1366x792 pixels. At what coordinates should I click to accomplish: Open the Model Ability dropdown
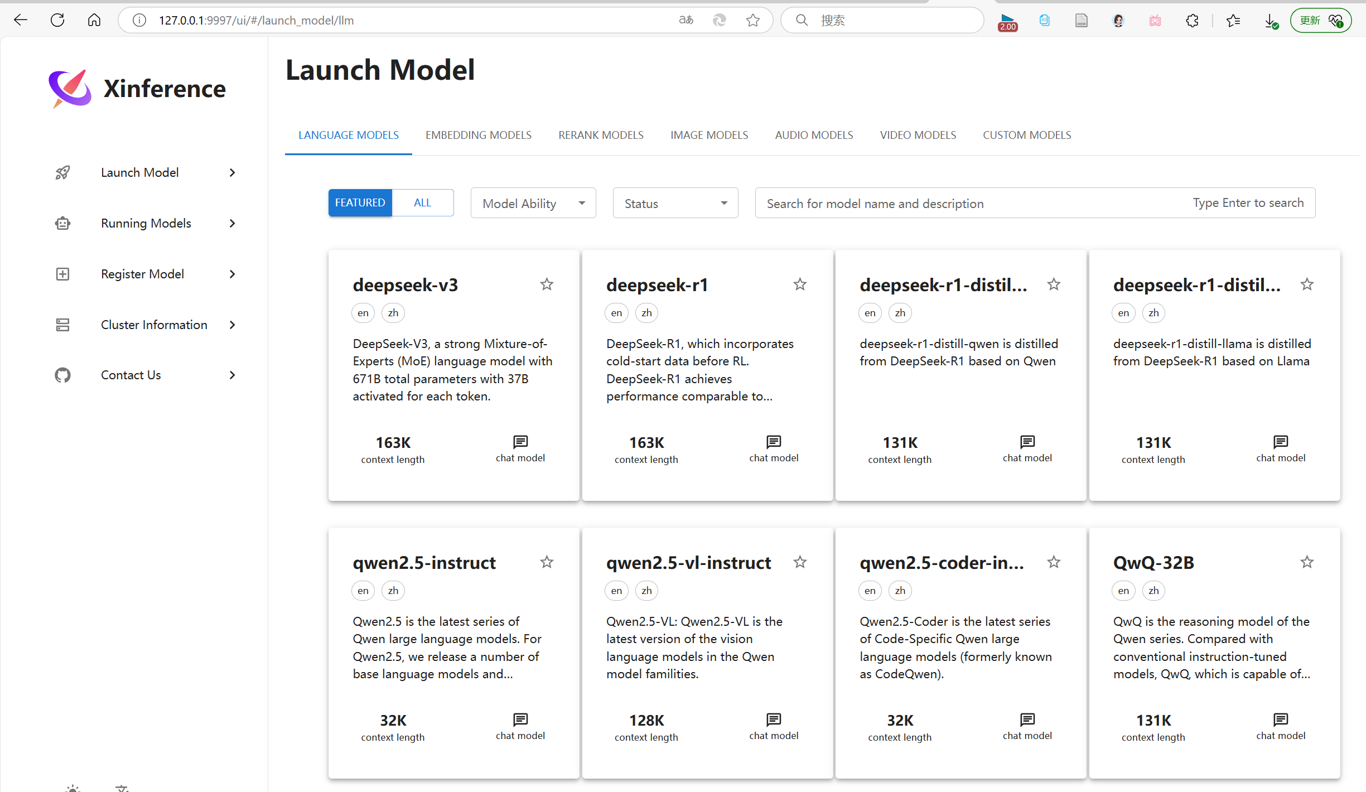tap(533, 203)
